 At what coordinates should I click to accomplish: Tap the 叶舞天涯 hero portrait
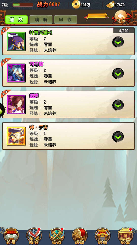coord(16,41)
